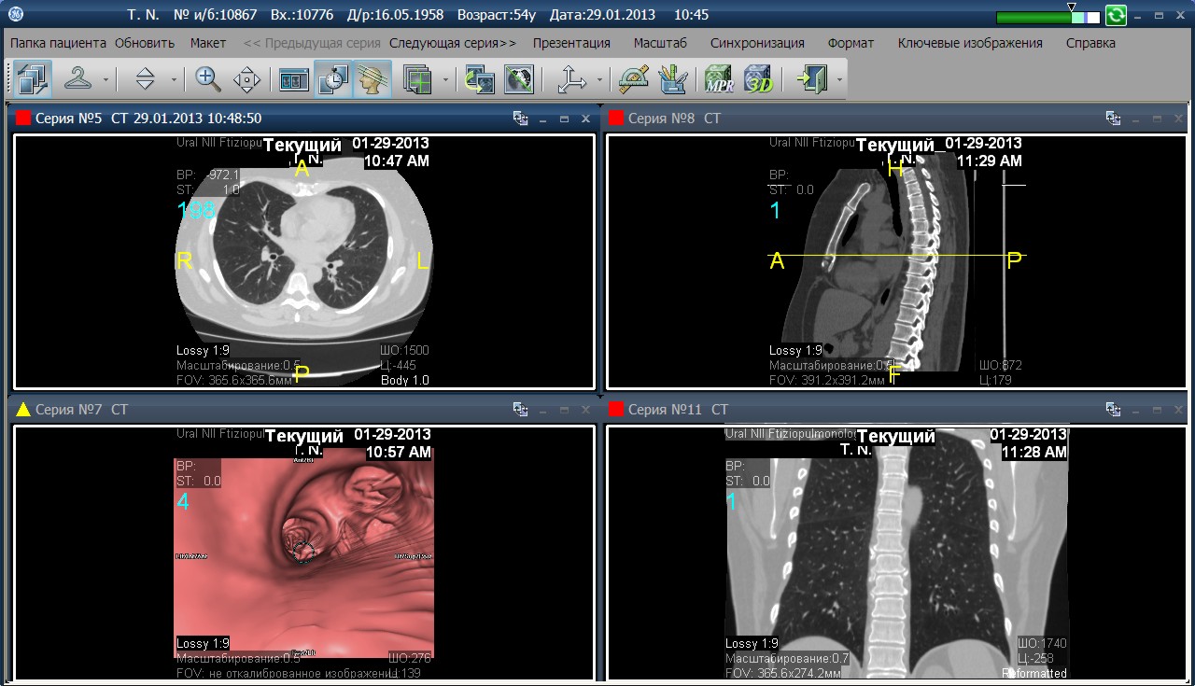Open the annotation pencils cup tool
This screenshot has width=1195, height=686.
click(672, 79)
